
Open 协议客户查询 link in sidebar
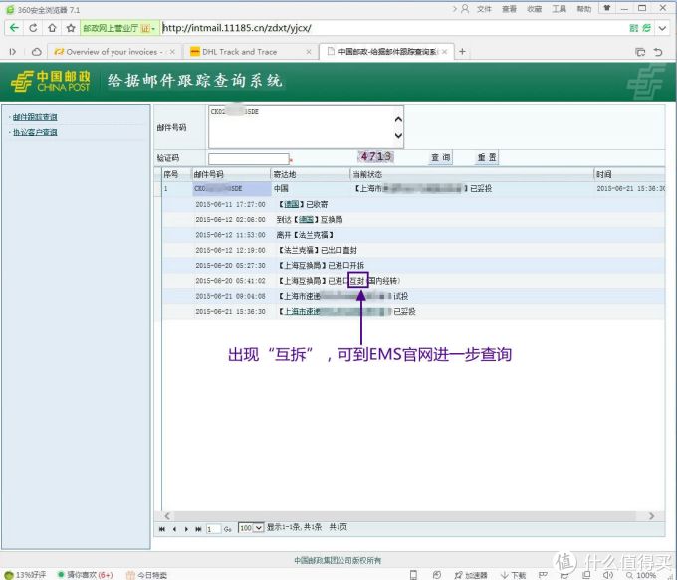pyautogui.click(x=35, y=132)
